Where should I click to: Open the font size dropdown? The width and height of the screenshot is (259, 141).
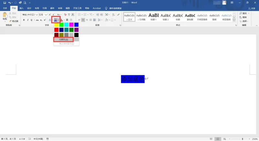[x=46, y=15]
